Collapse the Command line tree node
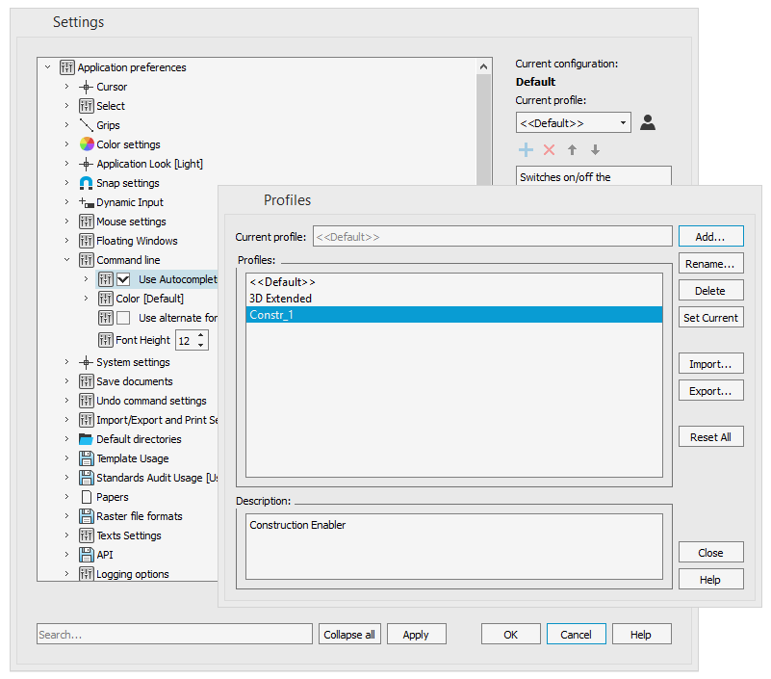 click(x=66, y=260)
